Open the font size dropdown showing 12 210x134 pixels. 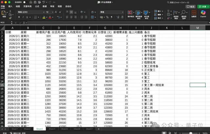pos(49,12)
